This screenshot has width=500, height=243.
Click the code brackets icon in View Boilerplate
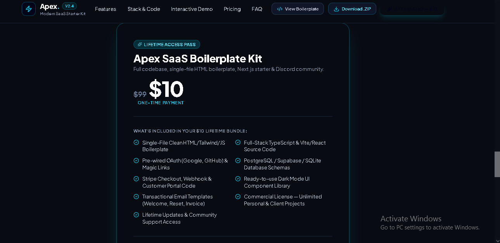click(x=280, y=9)
